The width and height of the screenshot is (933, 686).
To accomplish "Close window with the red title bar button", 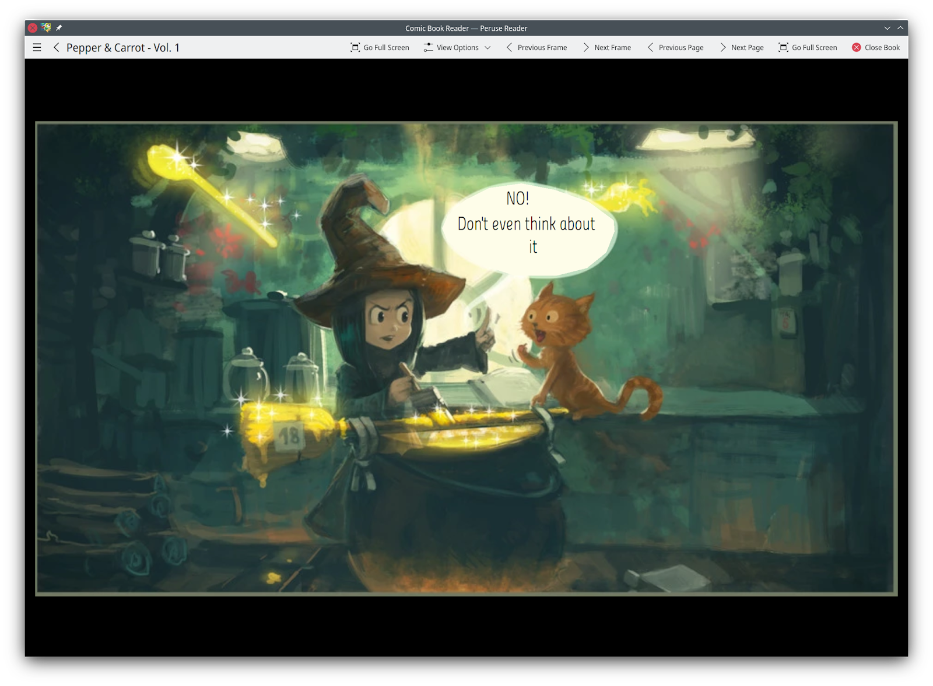I will [x=33, y=27].
